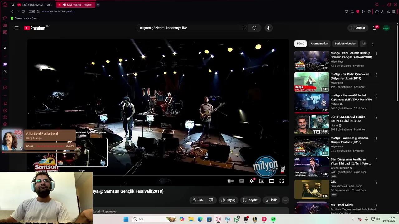Open Twitch in Opera sidebar
Viewport: 399px width, 224px height.
(x=5, y=64)
